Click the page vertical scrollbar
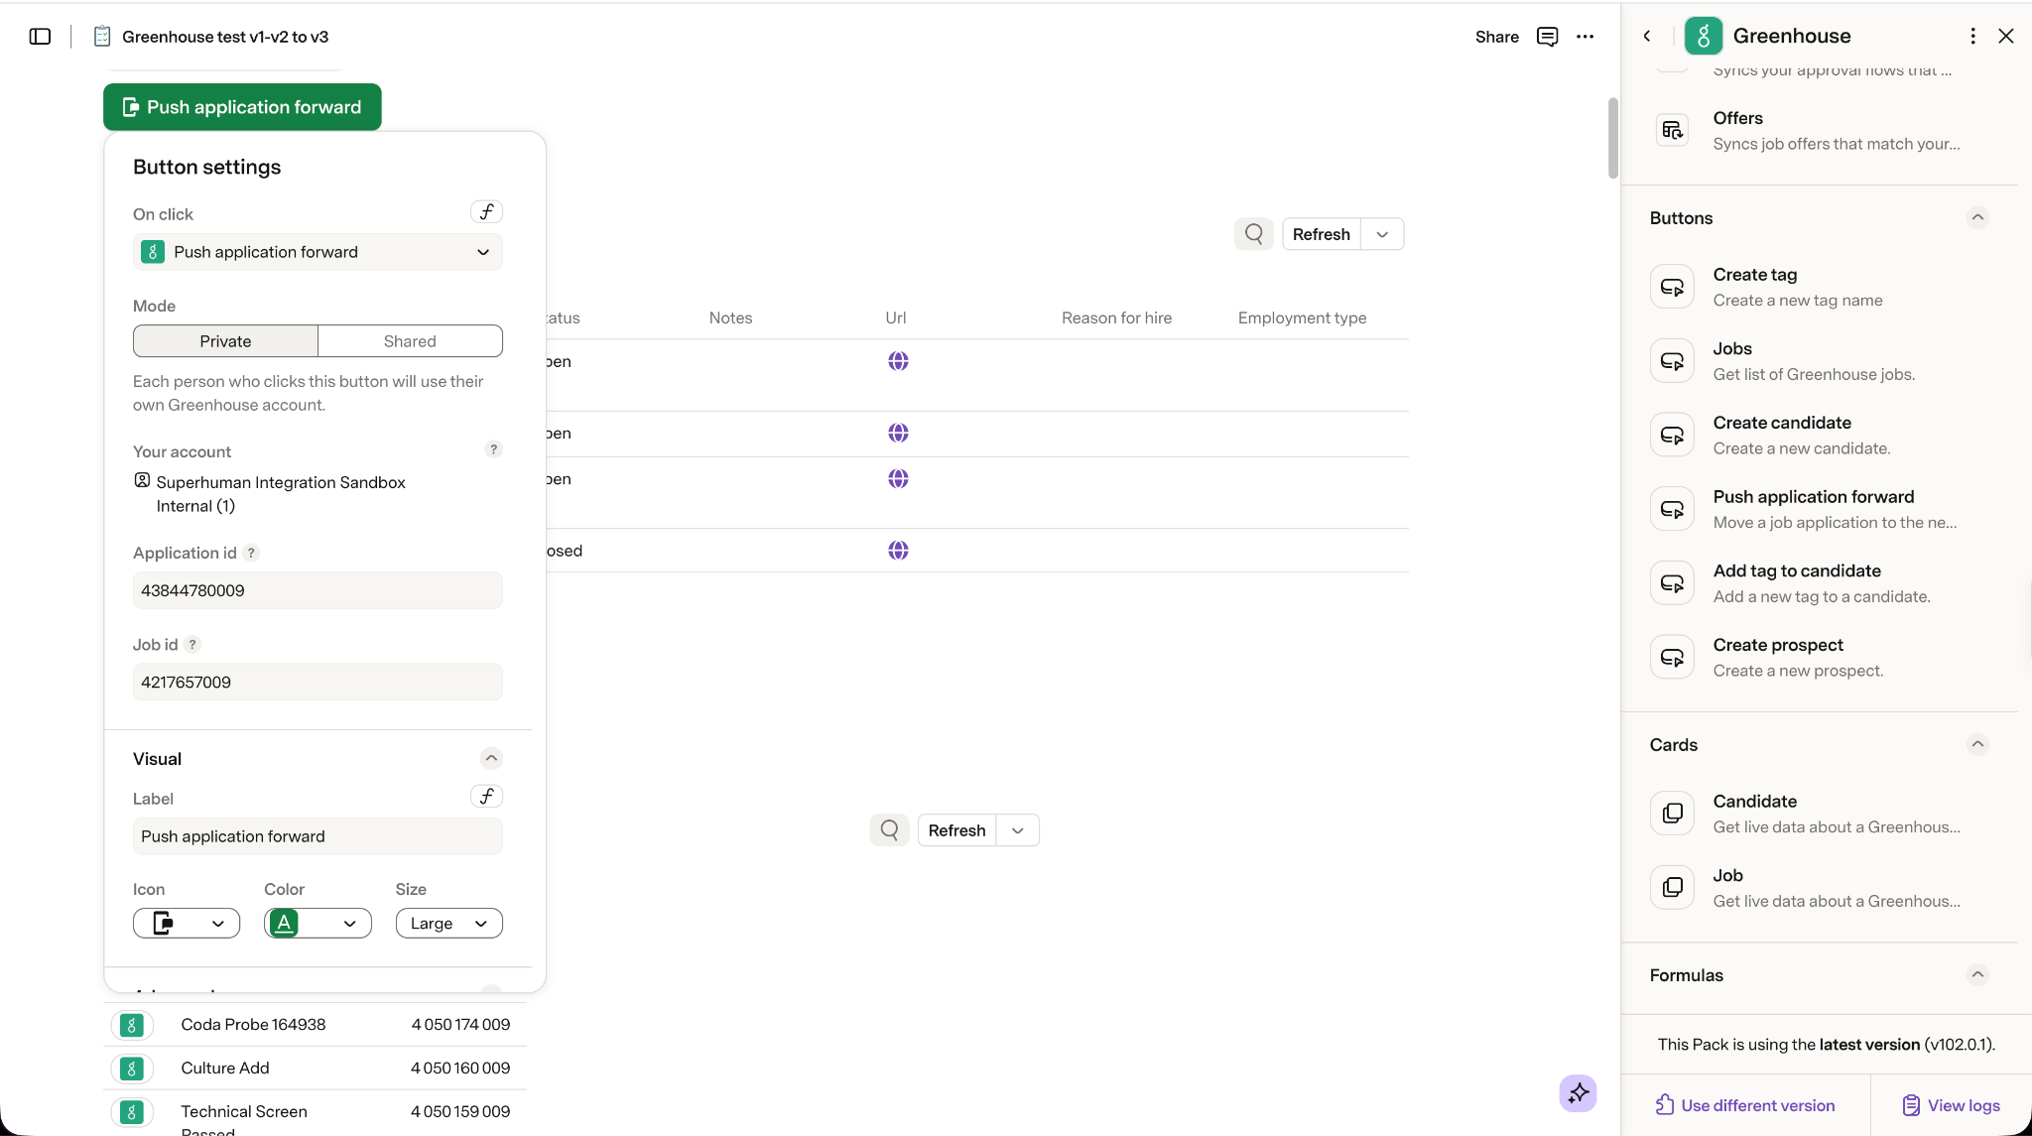2032x1136 pixels. (x=1613, y=139)
